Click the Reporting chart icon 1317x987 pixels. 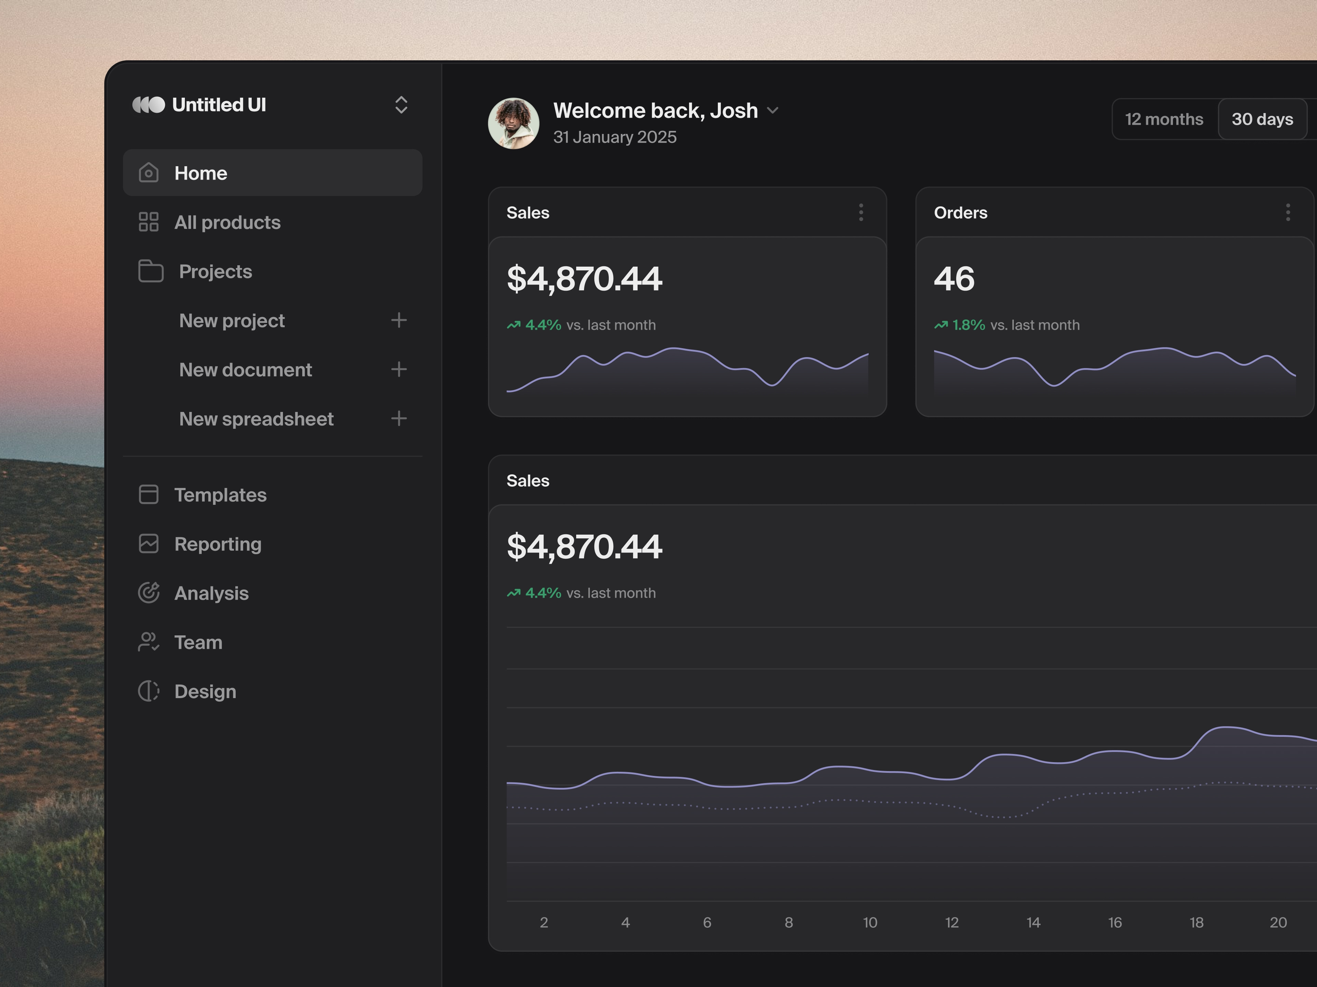pyautogui.click(x=148, y=544)
